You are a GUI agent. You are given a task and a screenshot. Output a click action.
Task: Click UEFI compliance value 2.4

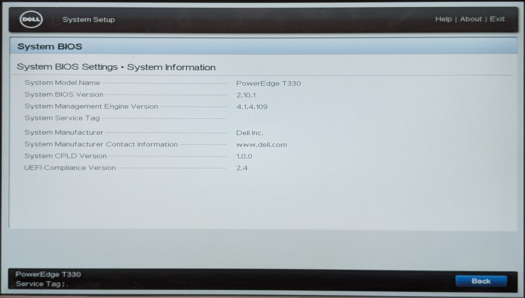coord(242,168)
